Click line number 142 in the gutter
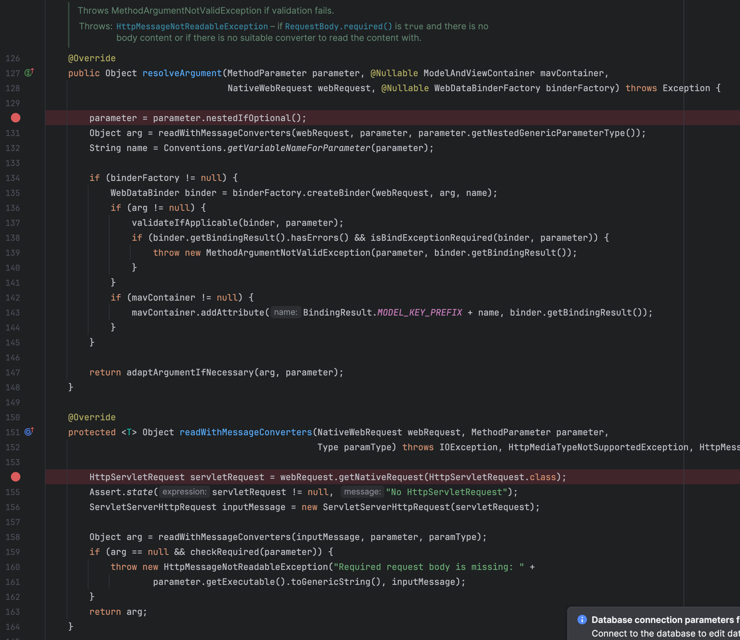This screenshot has height=640, width=740. coord(13,298)
